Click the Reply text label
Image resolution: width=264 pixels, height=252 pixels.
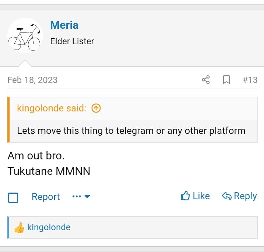(x=246, y=196)
